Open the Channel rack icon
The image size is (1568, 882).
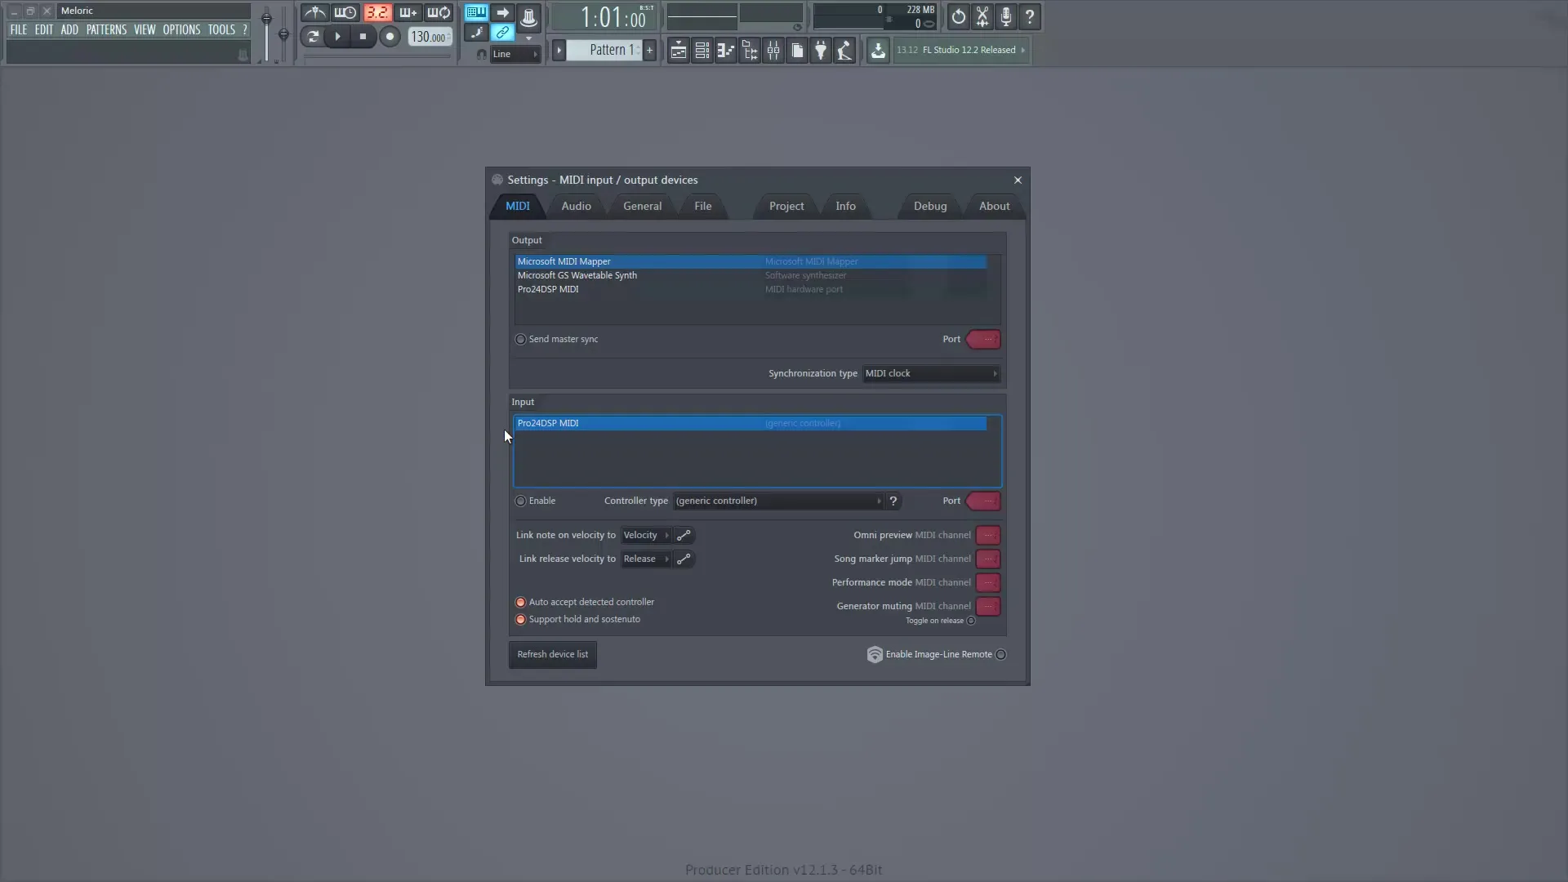click(x=702, y=51)
